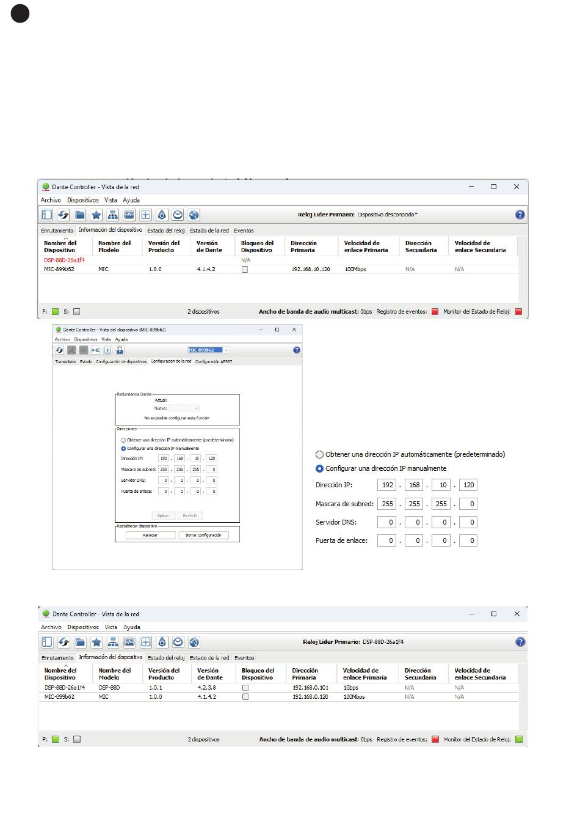Toggle filter pane icon in top network window
The image size is (580, 837).
point(47,215)
